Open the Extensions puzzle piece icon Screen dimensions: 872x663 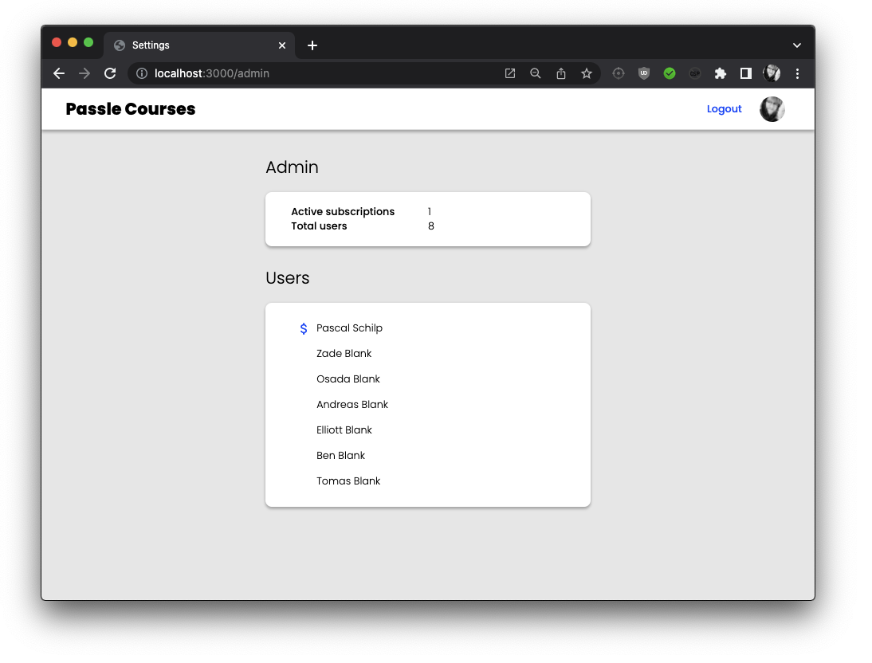point(721,73)
